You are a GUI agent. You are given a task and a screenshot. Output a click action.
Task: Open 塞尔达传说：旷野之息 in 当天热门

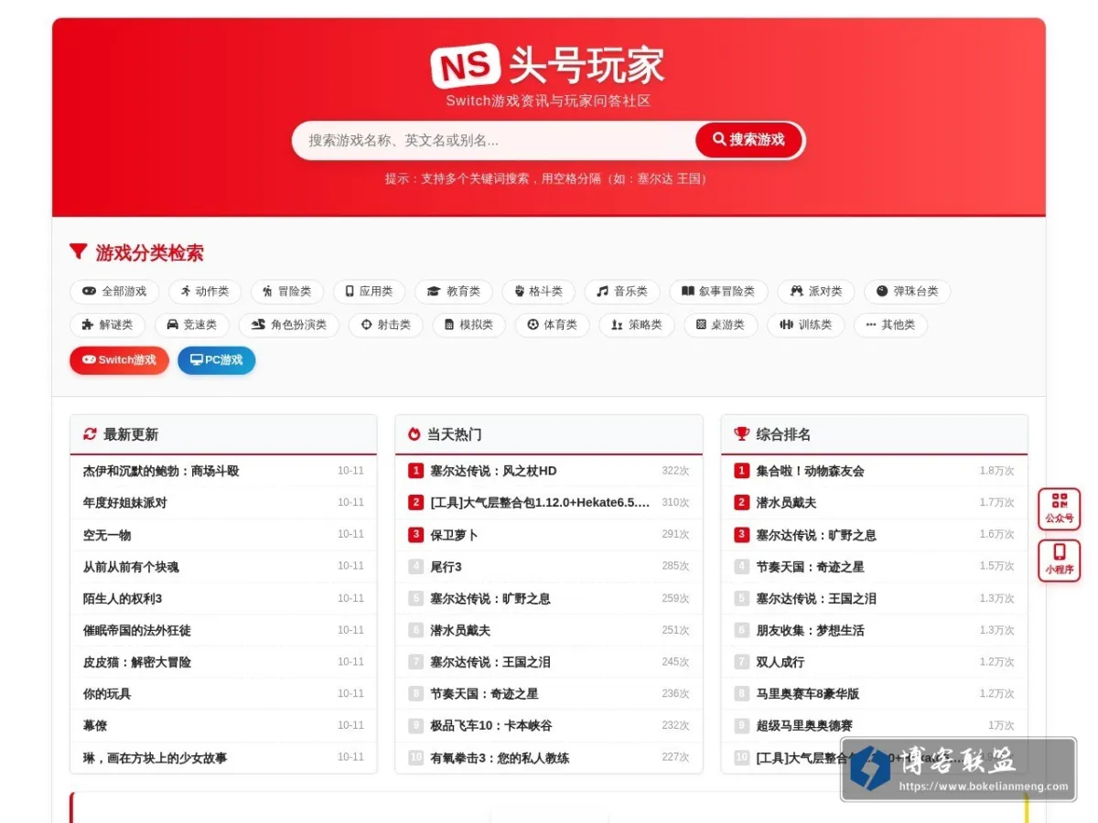click(490, 599)
